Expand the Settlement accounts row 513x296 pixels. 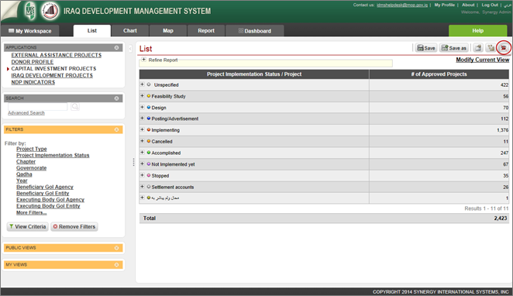pyautogui.click(x=142, y=187)
